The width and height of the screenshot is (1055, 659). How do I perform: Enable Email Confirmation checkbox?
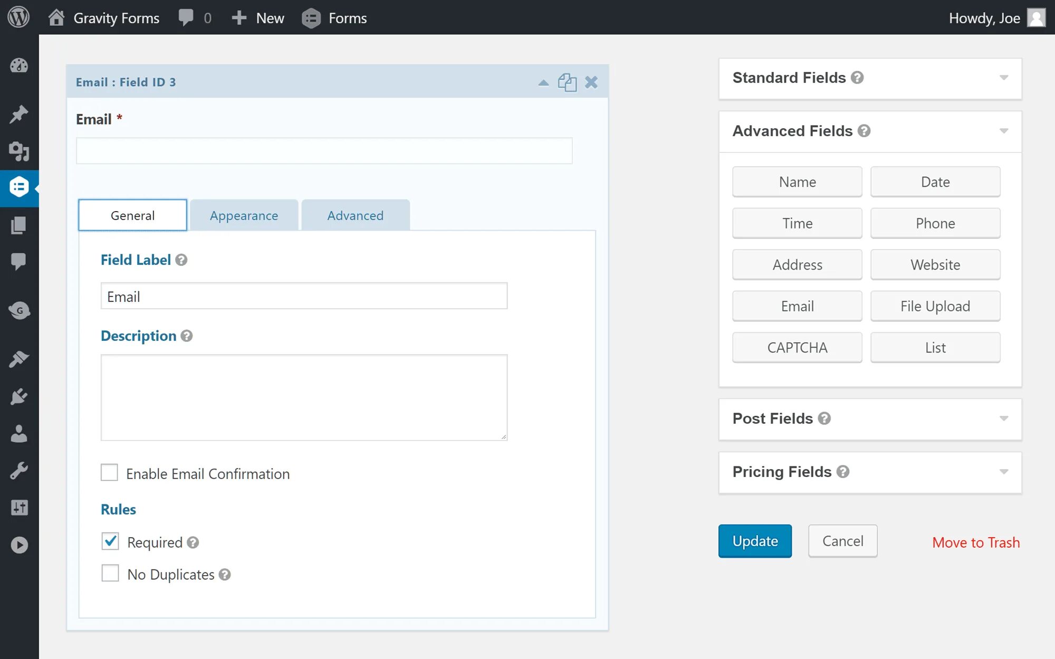[109, 473]
